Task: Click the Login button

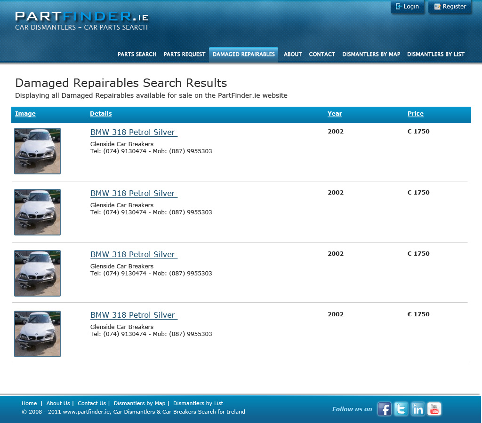Action: point(408,7)
